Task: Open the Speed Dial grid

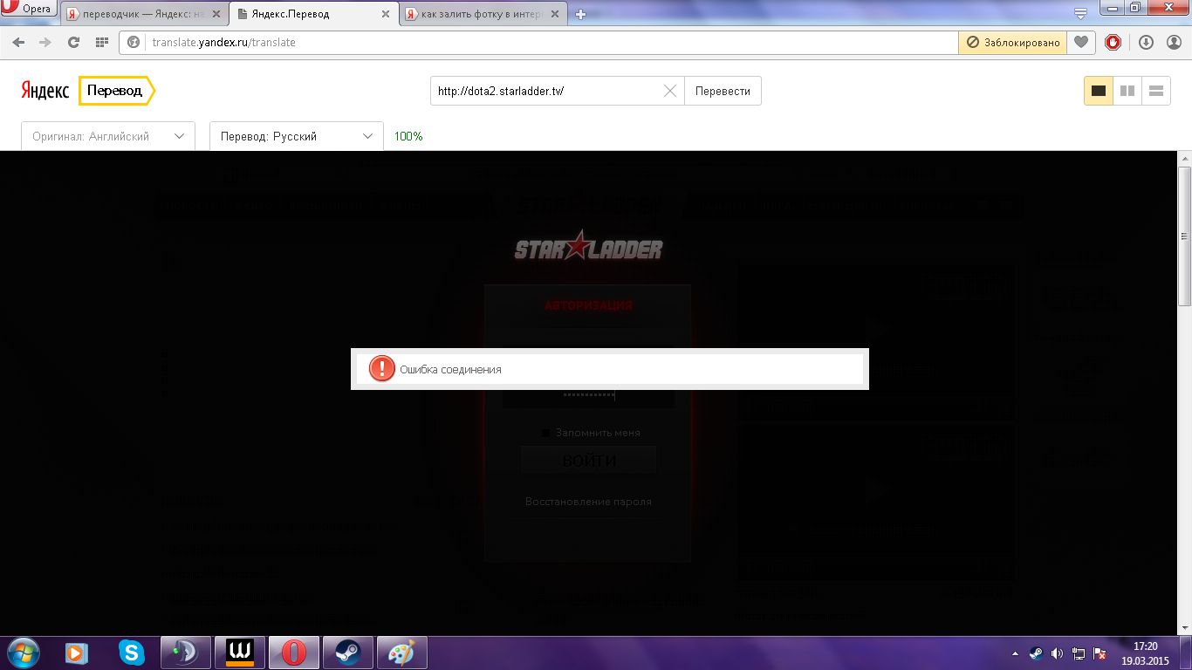Action: click(x=101, y=42)
